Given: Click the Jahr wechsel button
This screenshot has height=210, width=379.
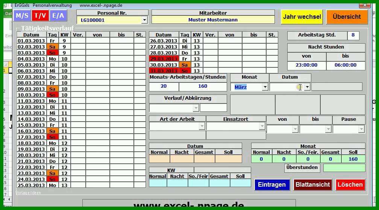Looking at the screenshot, I should [302, 17].
